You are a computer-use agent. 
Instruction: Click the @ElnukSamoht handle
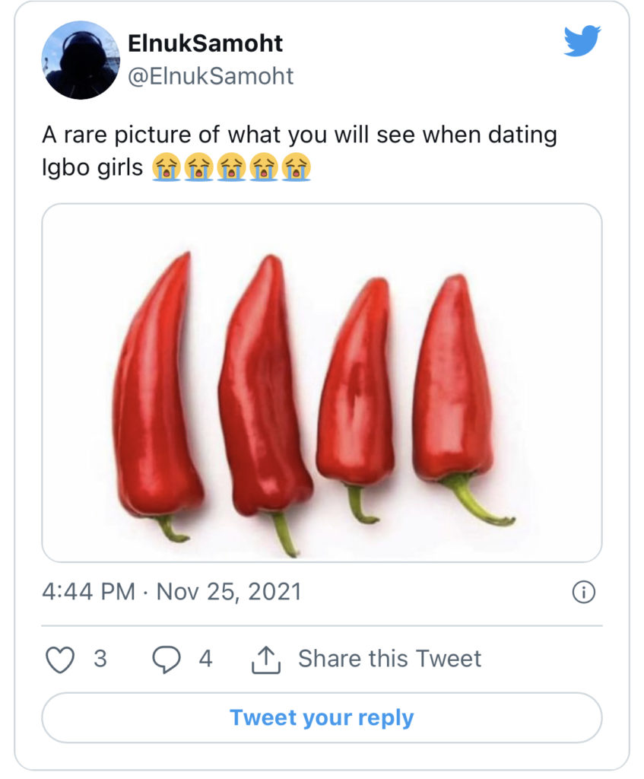tap(211, 76)
